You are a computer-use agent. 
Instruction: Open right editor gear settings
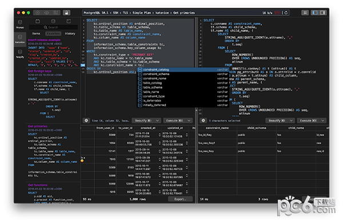pos(203,121)
